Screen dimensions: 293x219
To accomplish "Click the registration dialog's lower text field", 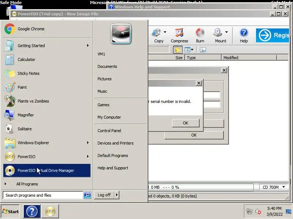I will pyautogui.click(x=212, y=104).
